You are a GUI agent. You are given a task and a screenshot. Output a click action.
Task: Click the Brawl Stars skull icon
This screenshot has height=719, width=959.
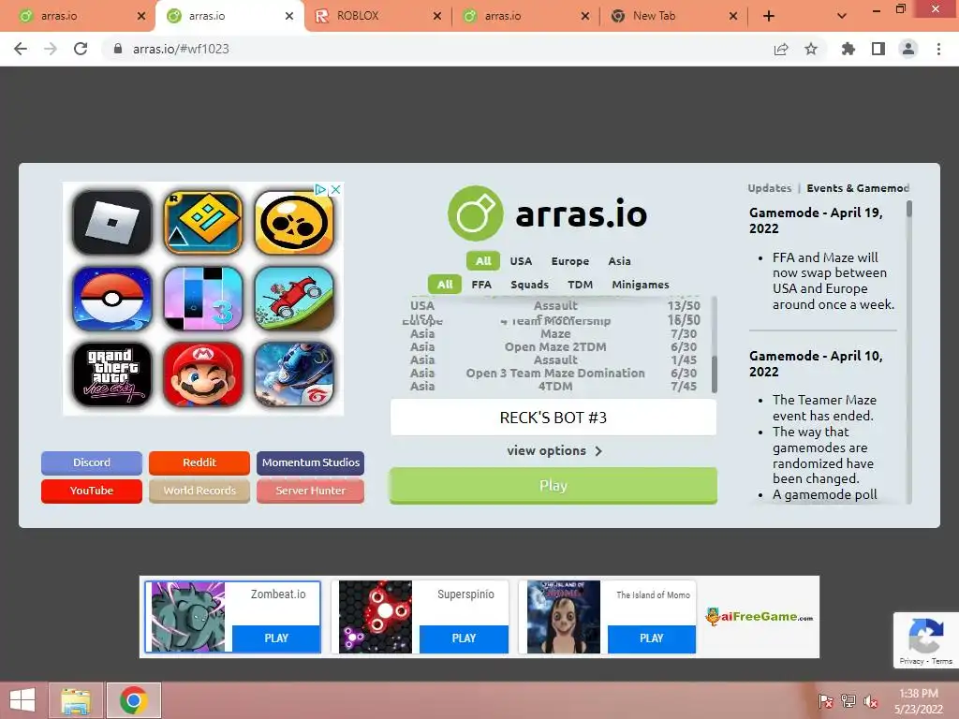pyautogui.click(x=294, y=223)
